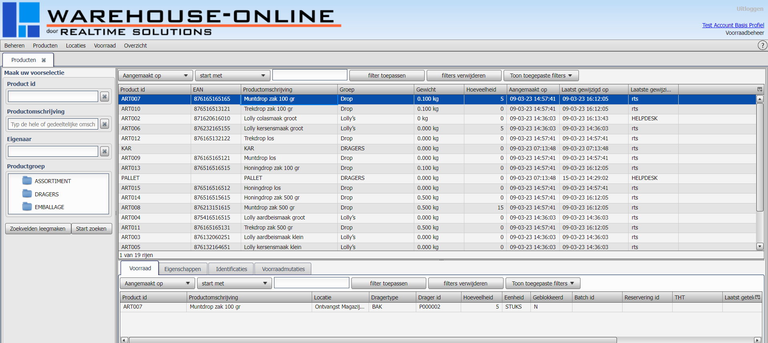
Task: Open the Beheren menu
Action: 14,46
